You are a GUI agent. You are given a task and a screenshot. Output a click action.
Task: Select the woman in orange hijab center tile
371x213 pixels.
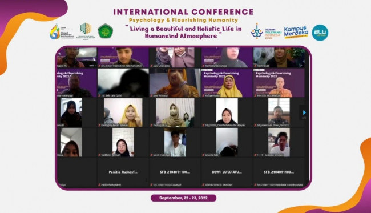click(x=175, y=83)
